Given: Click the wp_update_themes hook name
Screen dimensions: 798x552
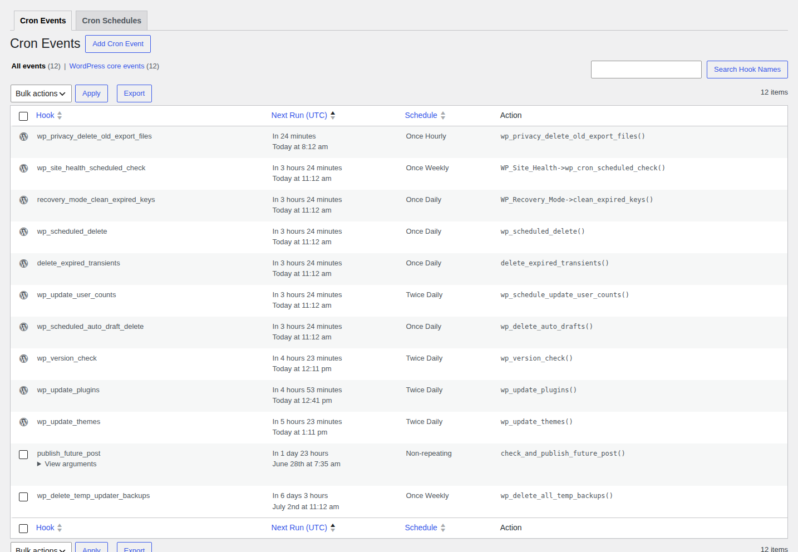Looking at the screenshot, I should (68, 422).
